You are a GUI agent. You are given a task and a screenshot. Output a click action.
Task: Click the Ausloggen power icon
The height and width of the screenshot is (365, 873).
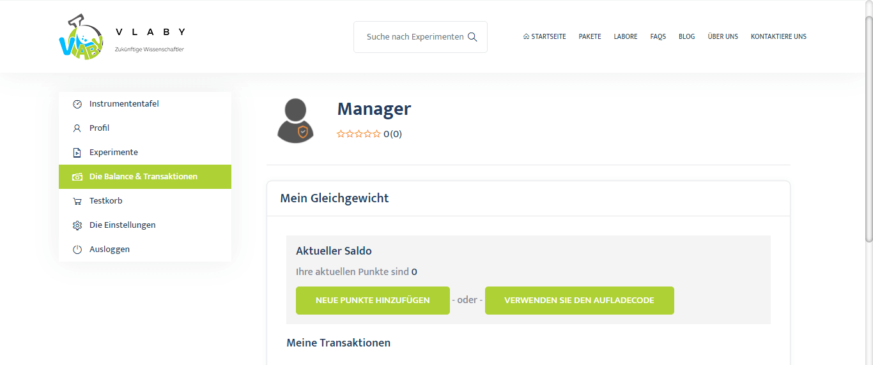click(77, 250)
